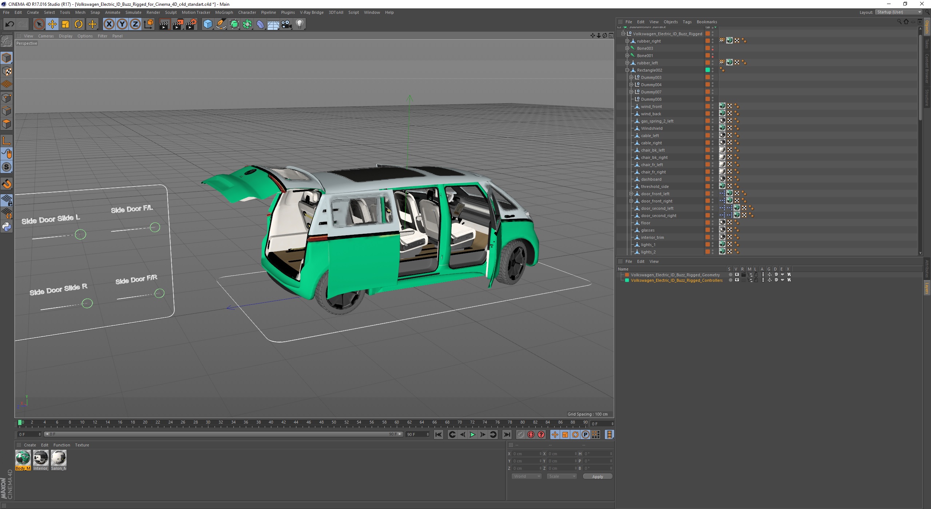
Task: Toggle the X axis lock
Action: (109, 24)
